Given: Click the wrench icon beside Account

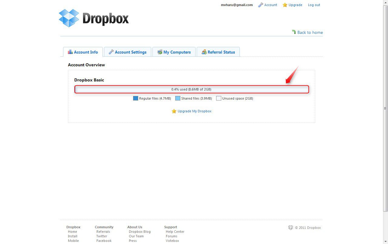Looking at the screenshot, I should [x=260, y=5].
